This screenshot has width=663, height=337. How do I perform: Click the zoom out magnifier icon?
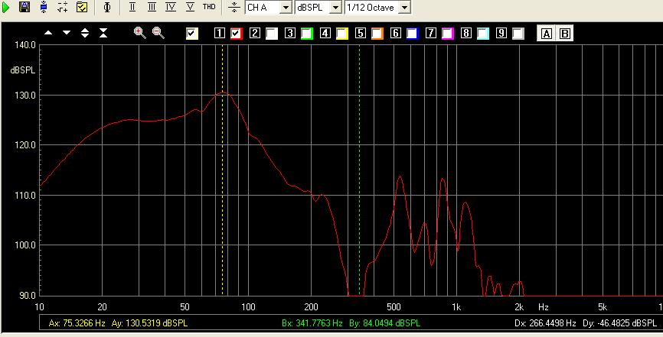click(x=158, y=33)
